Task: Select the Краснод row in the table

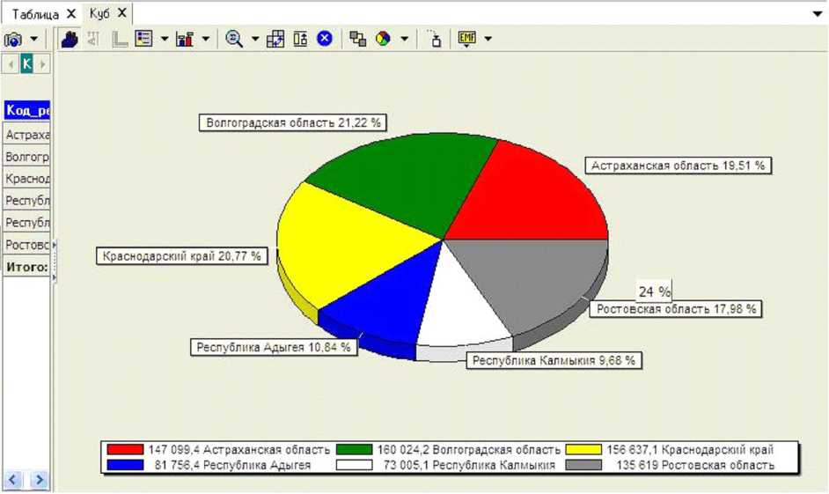Action: [27, 179]
